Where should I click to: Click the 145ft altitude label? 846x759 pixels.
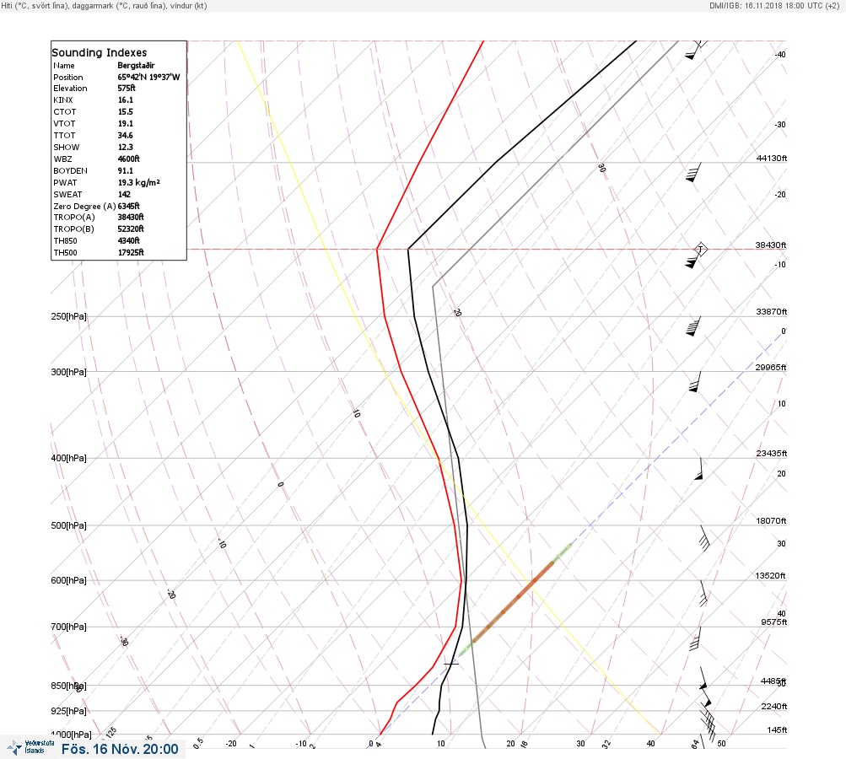click(778, 729)
